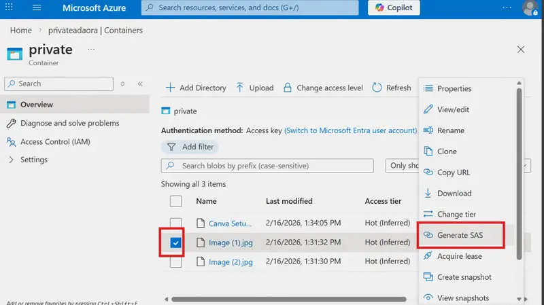The height and width of the screenshot is (305, 544).
Task: Switch to Microsoft Entra user account
Action: point(350,130)
